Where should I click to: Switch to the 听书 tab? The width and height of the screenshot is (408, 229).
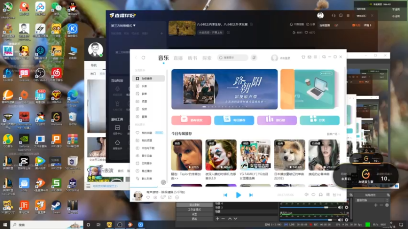pos(193,58)
